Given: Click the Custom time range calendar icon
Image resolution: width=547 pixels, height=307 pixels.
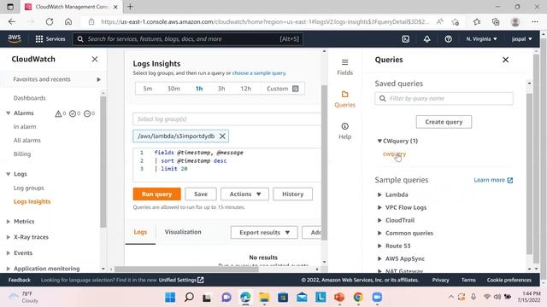Looking at the screenshot, I should (x=296, y=89).
